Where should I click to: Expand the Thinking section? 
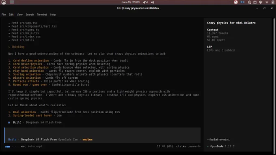click(x=16, y=47)
